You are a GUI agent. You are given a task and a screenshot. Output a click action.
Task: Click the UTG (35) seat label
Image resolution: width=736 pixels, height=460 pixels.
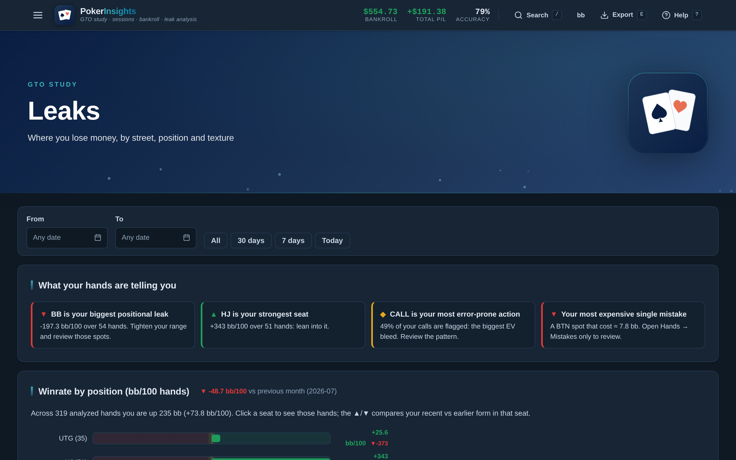[x=73, y=438]
